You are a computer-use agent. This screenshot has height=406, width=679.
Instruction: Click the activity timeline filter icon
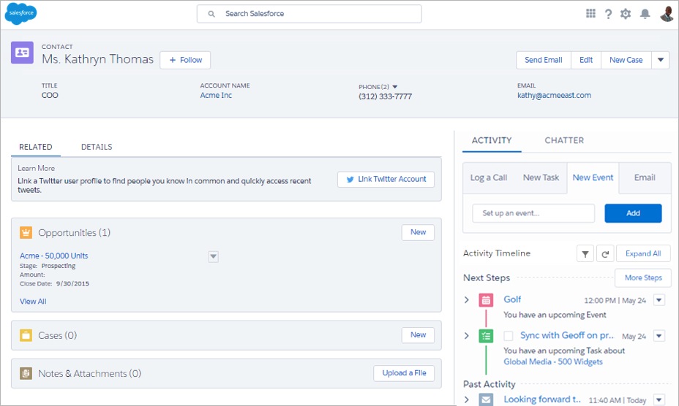click(x=585, y=254)
